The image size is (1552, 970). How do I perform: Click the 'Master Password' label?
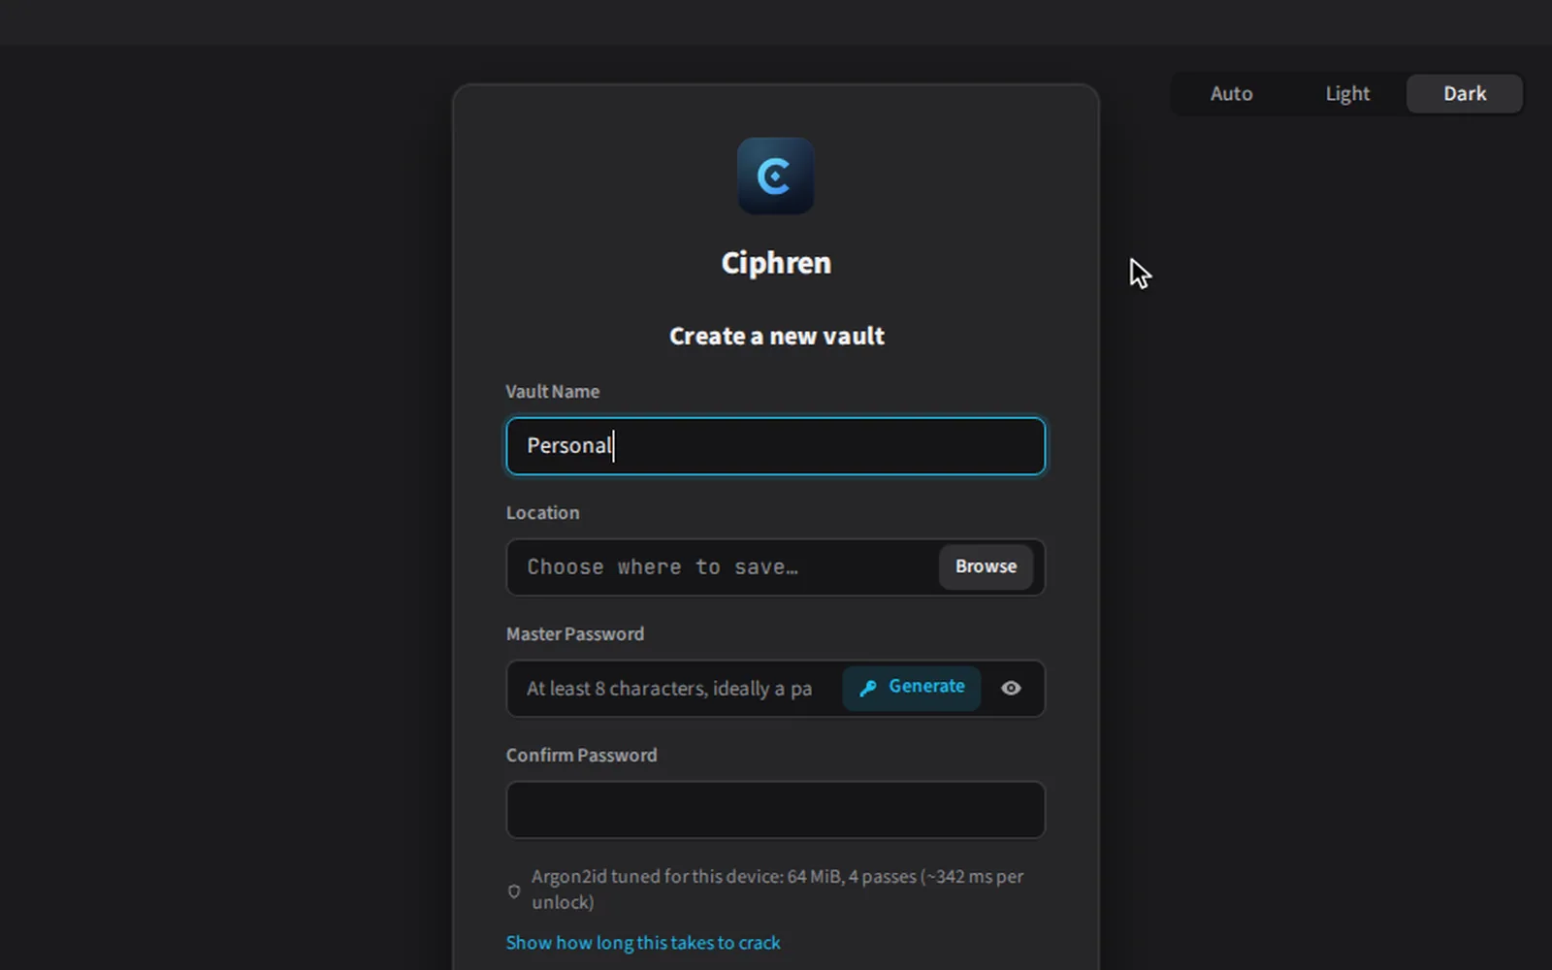[x=574, y=634]
